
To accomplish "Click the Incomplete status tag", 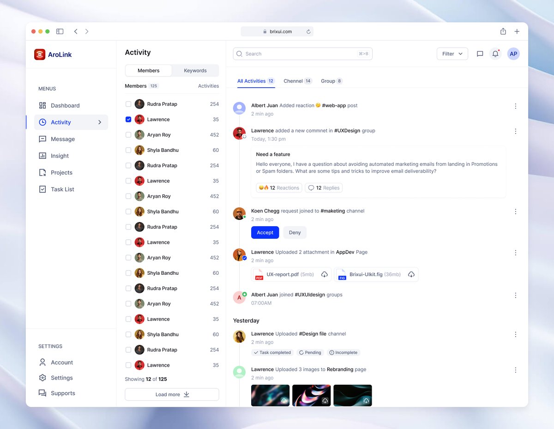I will click(343, 352).
